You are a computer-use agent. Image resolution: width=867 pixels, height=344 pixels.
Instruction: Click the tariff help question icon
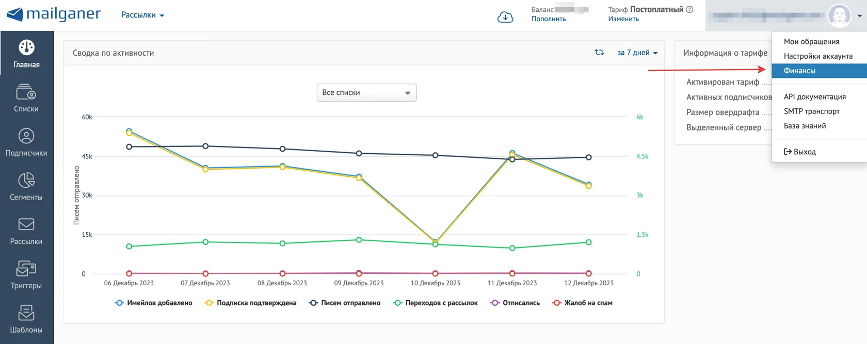(689, 9)
